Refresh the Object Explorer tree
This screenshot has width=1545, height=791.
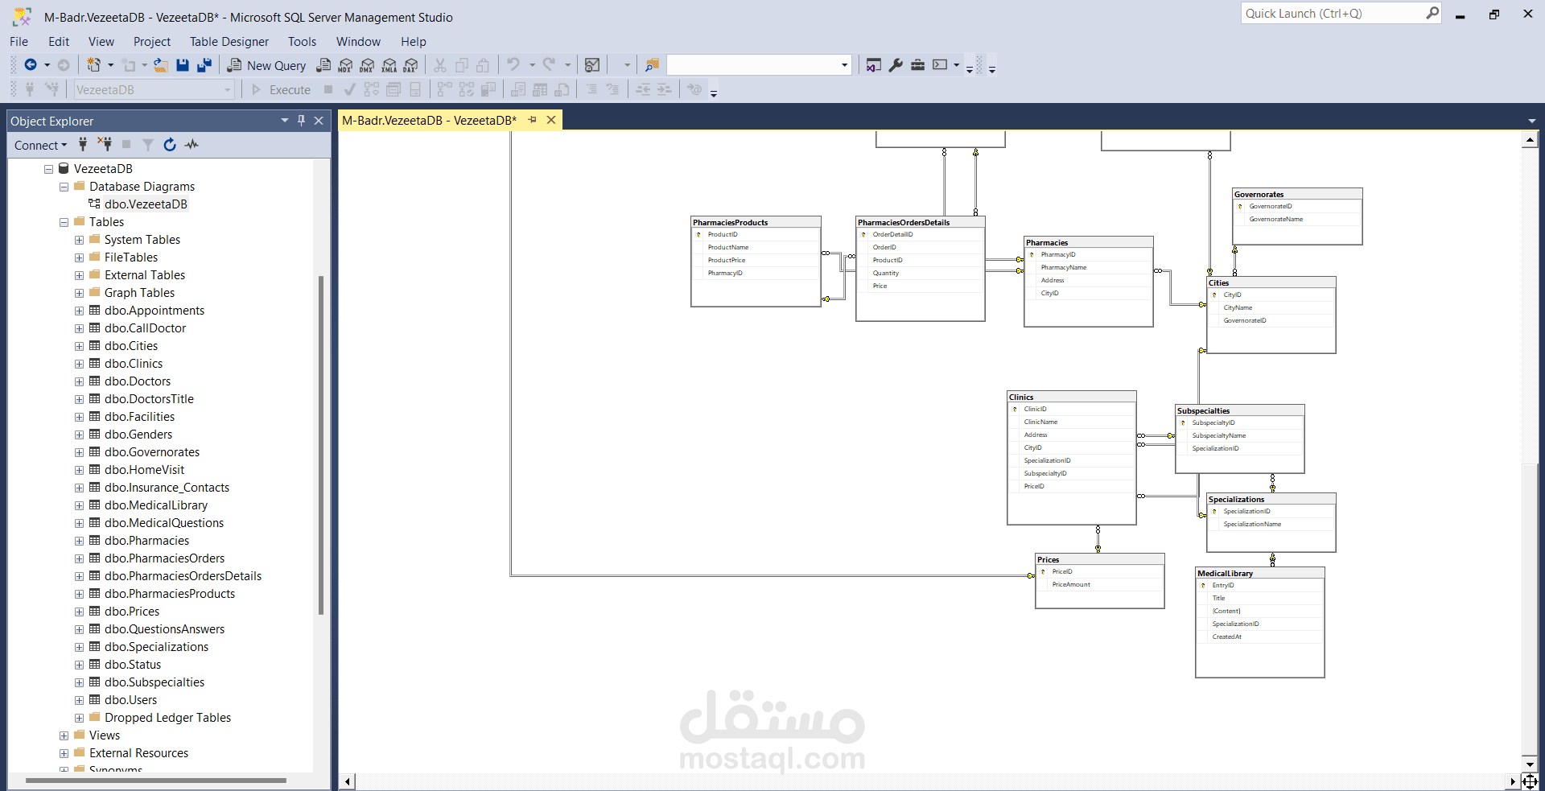(170, 145)
